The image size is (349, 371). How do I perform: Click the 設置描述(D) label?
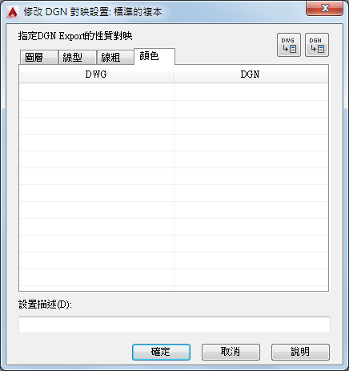point(45,304)
